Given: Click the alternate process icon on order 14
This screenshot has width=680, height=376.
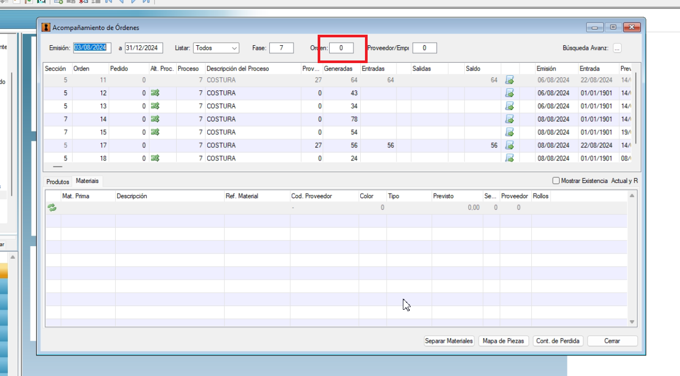Looking at the screenshot, I should 155,119.
